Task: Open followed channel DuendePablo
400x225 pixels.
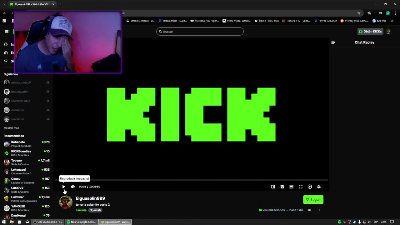Action: [27, 101]
